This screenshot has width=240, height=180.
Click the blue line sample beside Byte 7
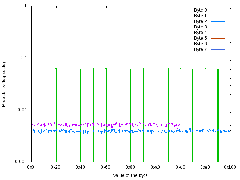point(217,49)
